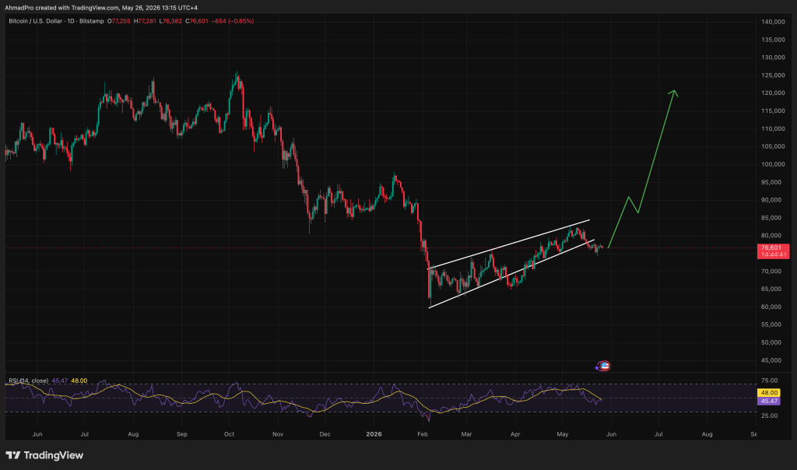Click the 90,000 price scale label
The height and width of the screenshot is (470, 797).
click(x=771, y=200)
